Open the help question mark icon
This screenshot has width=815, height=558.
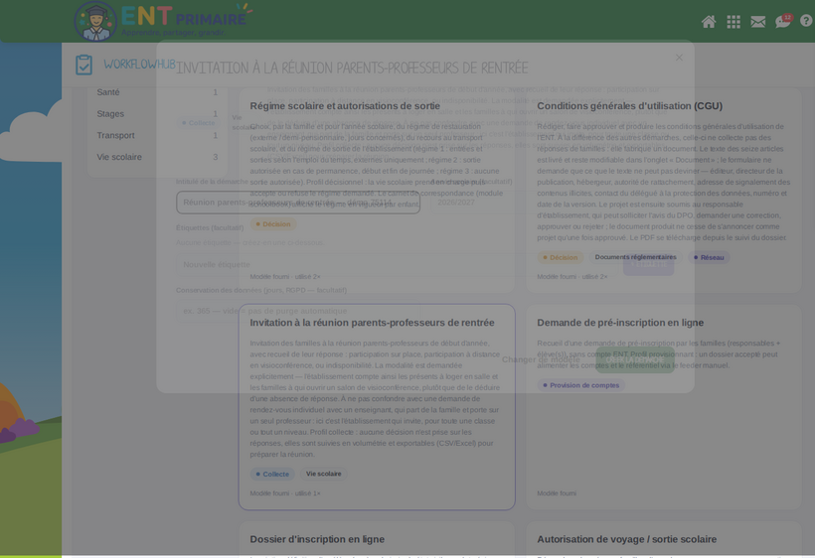tap(806, 21)
